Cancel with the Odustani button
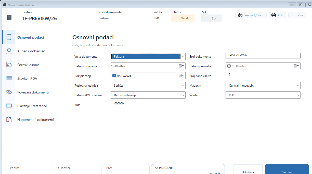The width and height of the screenshot is (312, 174). click(248, 169)
